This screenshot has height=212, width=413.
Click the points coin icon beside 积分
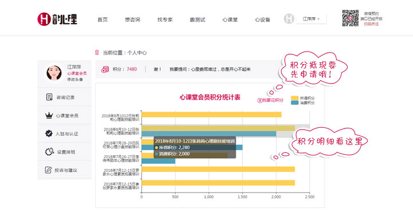pos(105,69)
